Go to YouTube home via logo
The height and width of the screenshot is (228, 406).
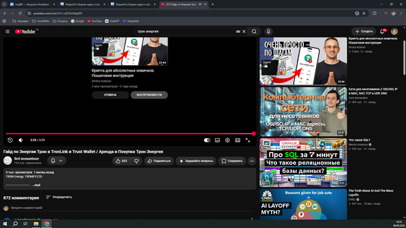pos(25,31)
